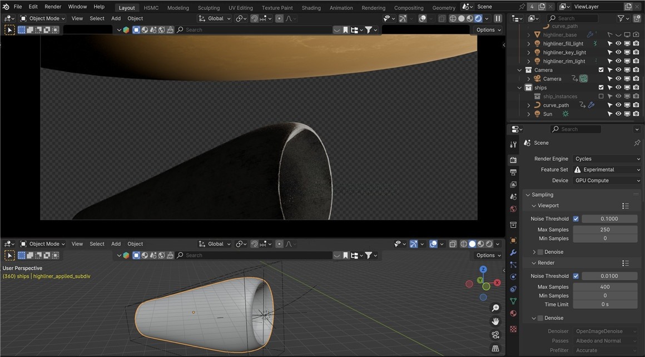Click the outliner search field
Image resolution: width=645 pixels, height=357 pixels.
click(x=573, y=18)
